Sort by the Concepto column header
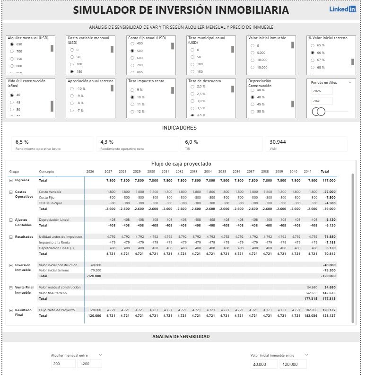Viewport: 366px width, 375px height. [46, 172]
